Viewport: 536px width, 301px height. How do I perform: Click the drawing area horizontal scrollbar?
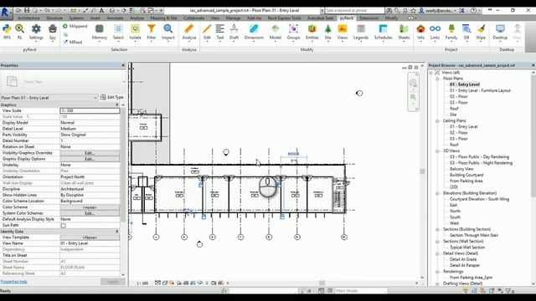tap(322, 283)
